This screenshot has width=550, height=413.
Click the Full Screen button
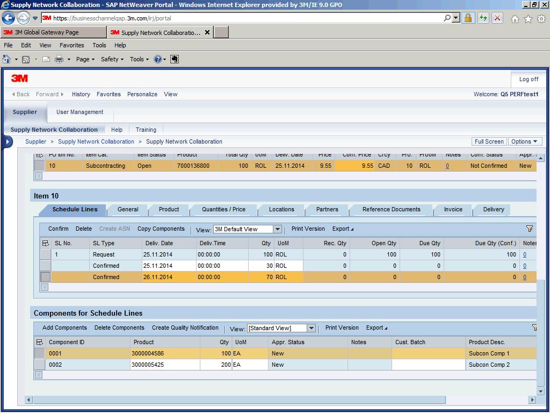[489, 141]
